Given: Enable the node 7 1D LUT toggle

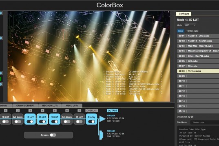Looking at the screenshot, I should pyautogui.click(x=79, y=122).
